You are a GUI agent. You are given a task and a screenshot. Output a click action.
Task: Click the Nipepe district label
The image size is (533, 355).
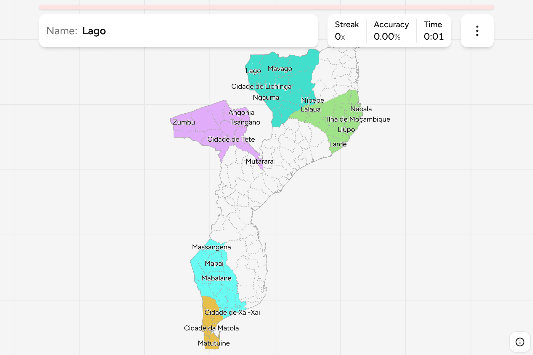[x=313, y=100]
